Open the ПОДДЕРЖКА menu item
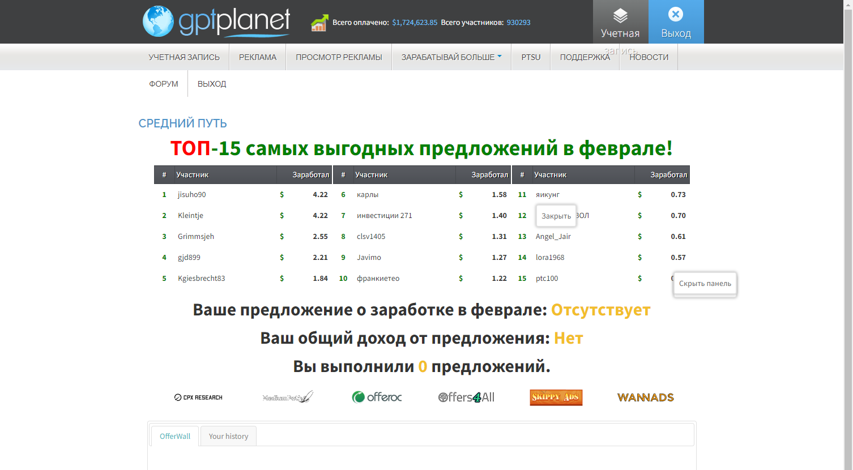Viewport: 853px width, 470px height. coord(585,57)
